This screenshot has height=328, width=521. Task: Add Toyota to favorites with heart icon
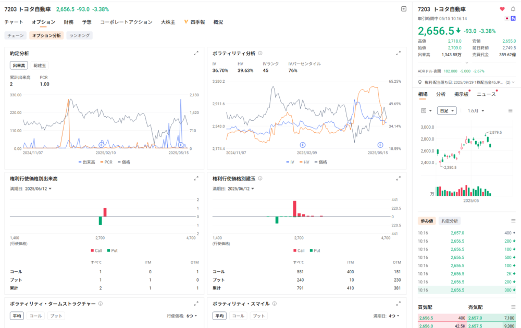pos(502,9)
